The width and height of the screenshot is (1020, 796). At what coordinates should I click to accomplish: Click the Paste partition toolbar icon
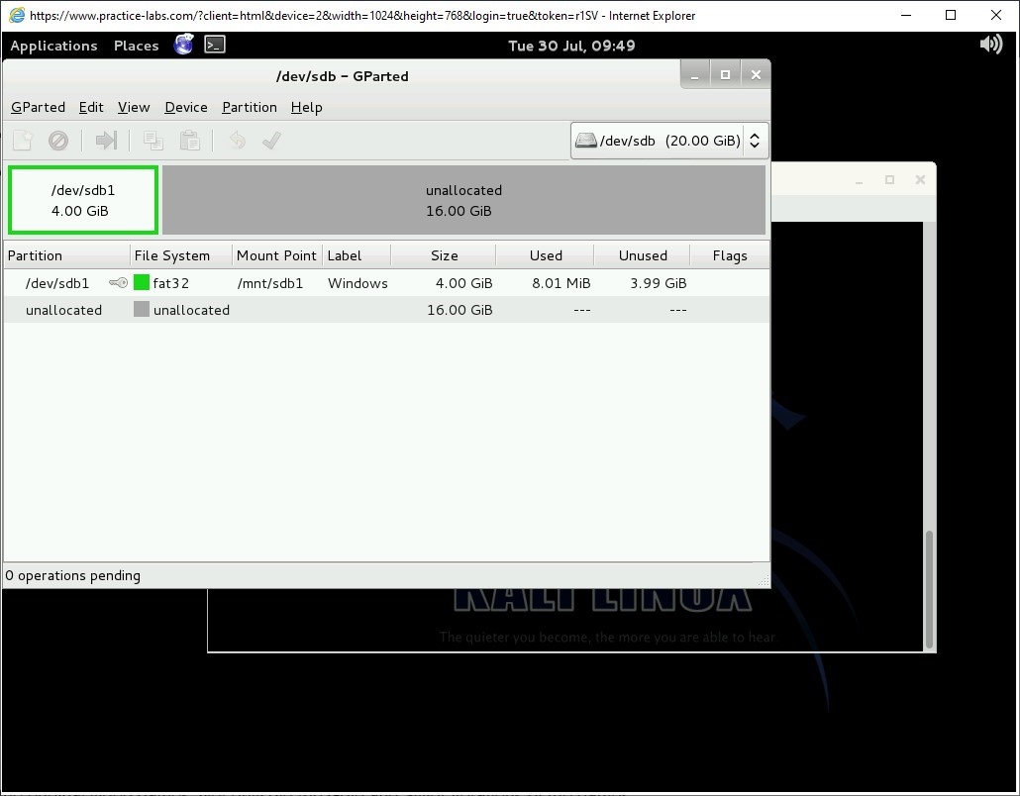(x=189, y=141)
